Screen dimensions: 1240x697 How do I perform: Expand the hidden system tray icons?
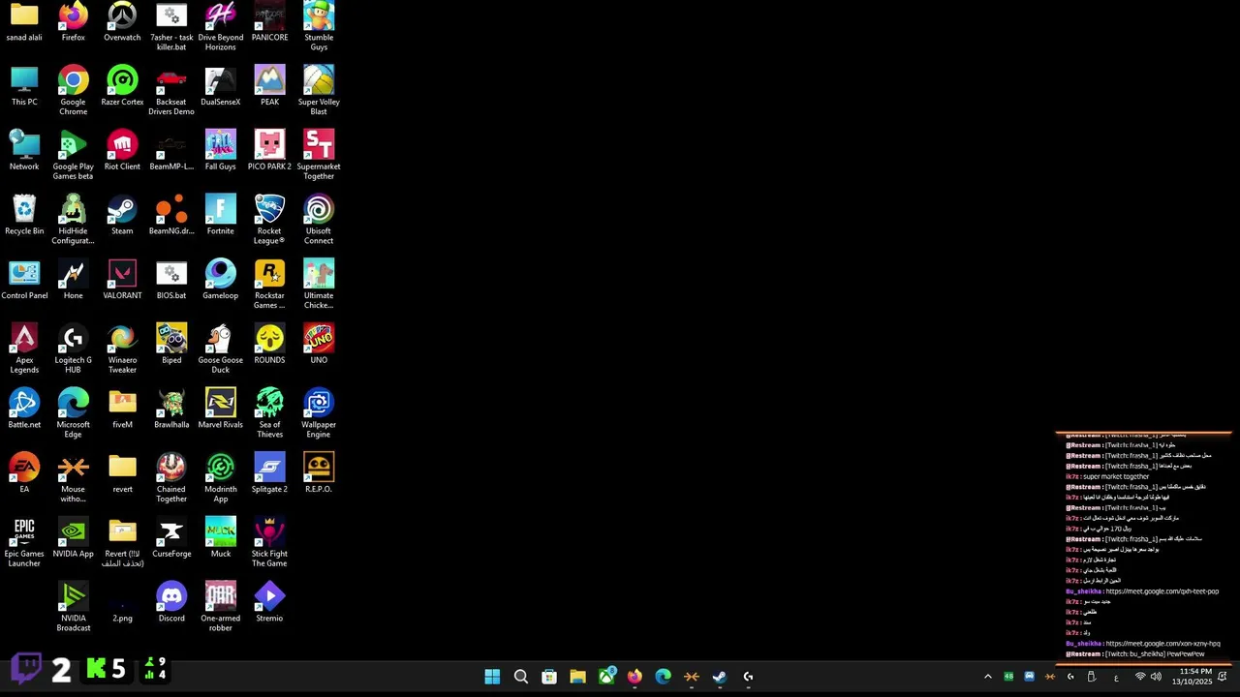(x=987, y=677)
